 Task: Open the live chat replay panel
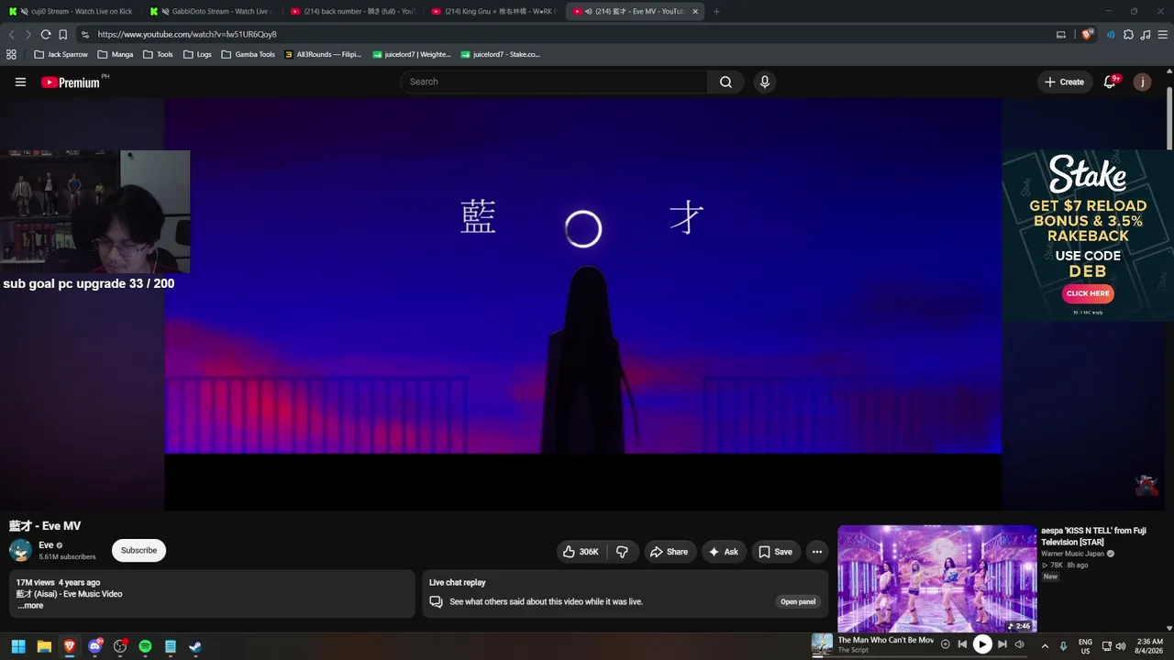797,602
